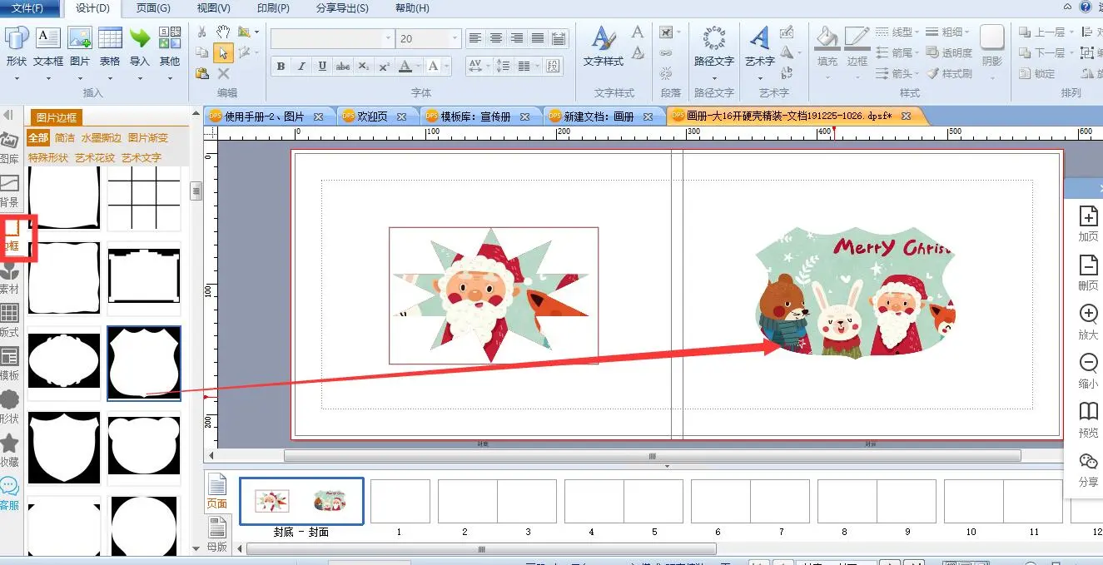Screen dimensions: 1103x565
Task: Select the arrow pointer tool
Action: coord(222,52)
